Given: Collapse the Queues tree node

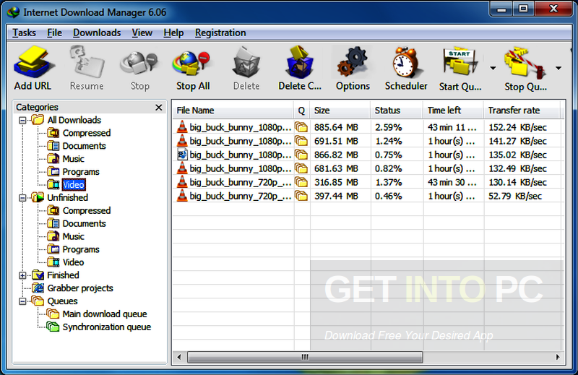Looking at the screenshot, I should point(22,301).
